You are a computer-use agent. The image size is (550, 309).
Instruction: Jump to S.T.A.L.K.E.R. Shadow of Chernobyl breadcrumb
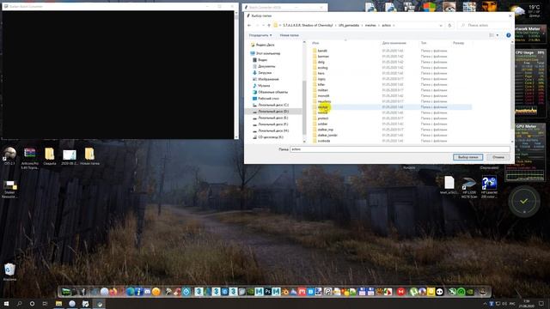coord(308,25)
